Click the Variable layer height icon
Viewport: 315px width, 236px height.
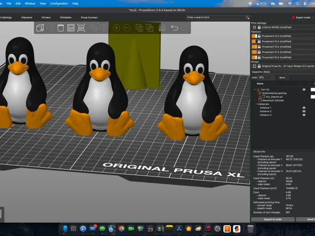click(162, 28)
